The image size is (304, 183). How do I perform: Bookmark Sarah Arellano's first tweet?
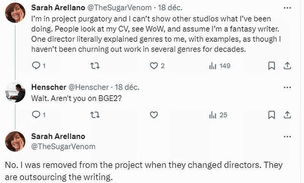pos(271,66)
